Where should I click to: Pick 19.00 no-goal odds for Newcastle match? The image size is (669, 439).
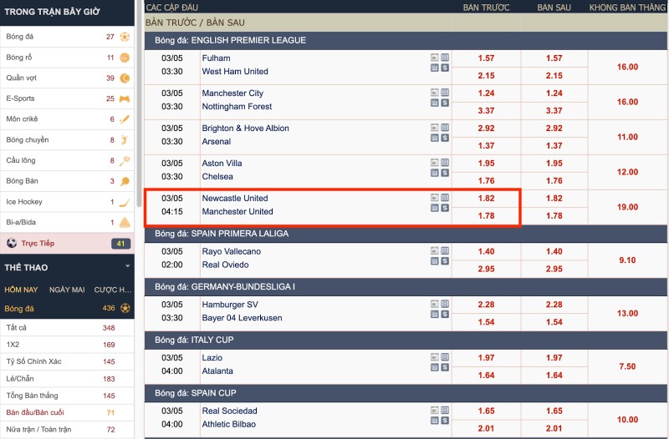tap(627, 207)
